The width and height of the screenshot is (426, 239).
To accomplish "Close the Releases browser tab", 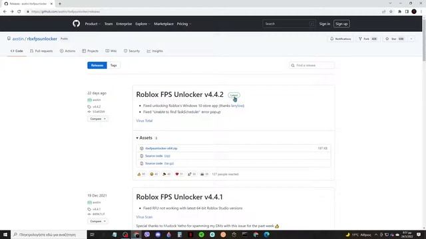I will coord(51,4).
